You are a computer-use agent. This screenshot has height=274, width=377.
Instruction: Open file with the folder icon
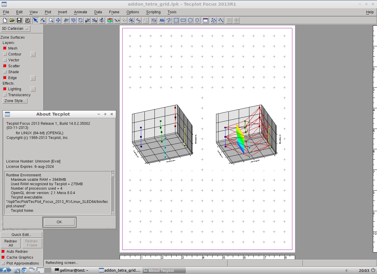(x=12, y=20)
